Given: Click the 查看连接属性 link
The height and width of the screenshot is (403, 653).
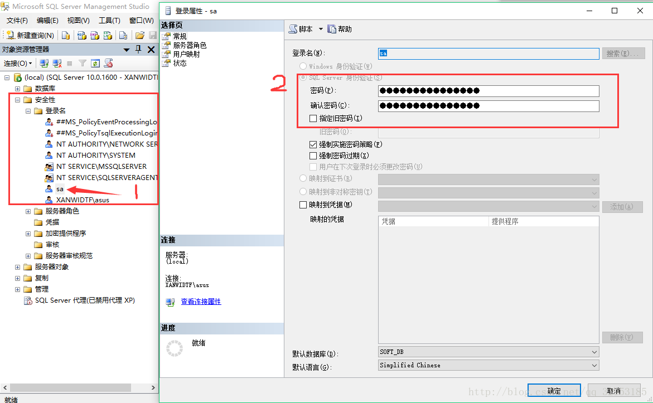Looking at the screenshot, I should pos(201,302).
